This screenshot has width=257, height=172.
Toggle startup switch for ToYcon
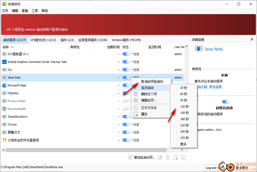[x=126, y=124]
